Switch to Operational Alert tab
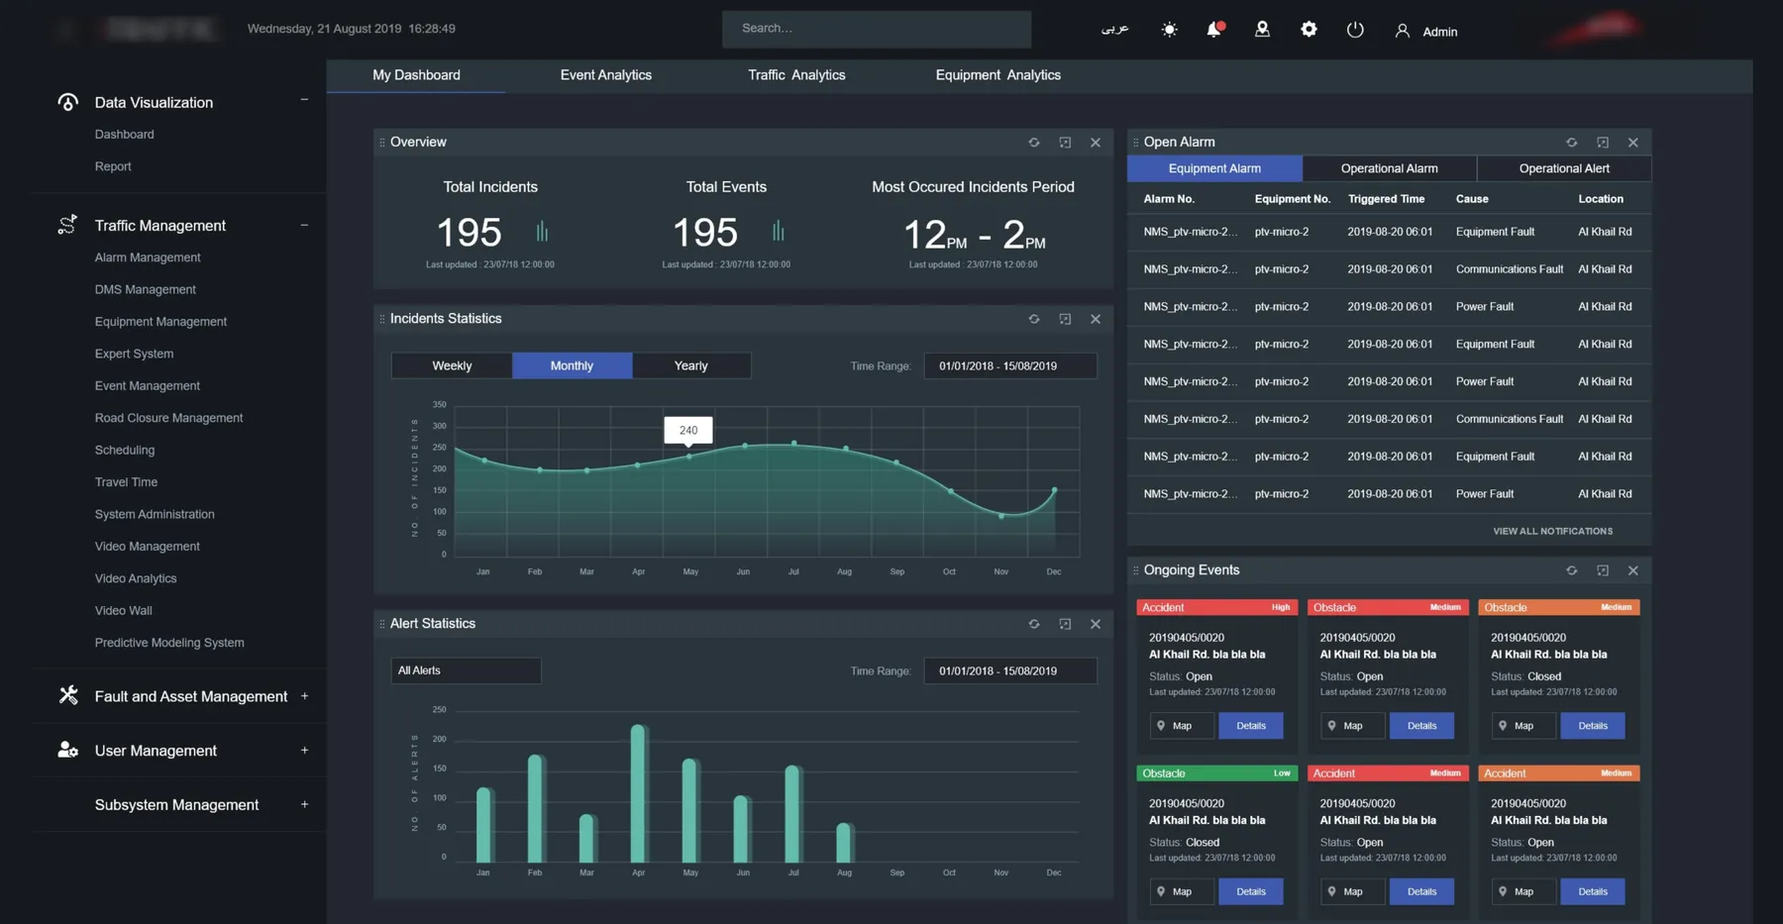Viewport: 1783px width, 924px height. [x=1564, y=168]
